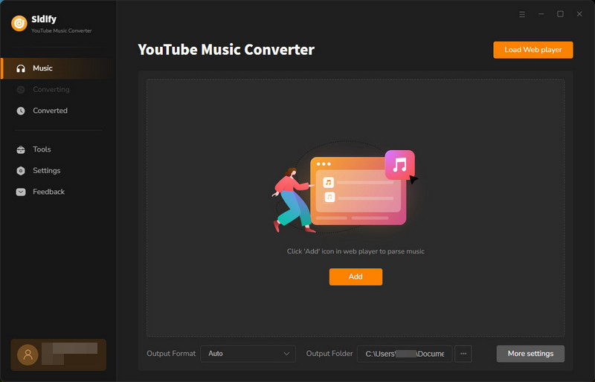Open the hamburger menu in title bar
595x382 pixels.
[522, 14]
